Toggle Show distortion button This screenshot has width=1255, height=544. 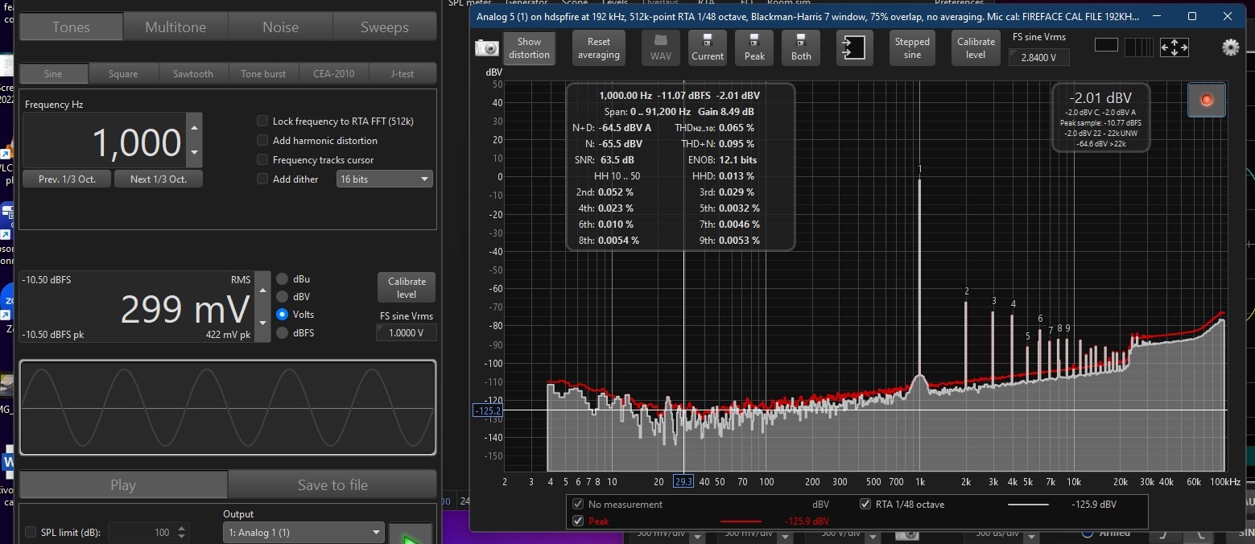click(529, 48)
